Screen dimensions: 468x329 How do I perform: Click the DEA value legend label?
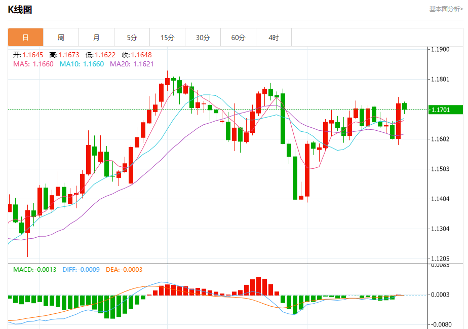[124, 269]
